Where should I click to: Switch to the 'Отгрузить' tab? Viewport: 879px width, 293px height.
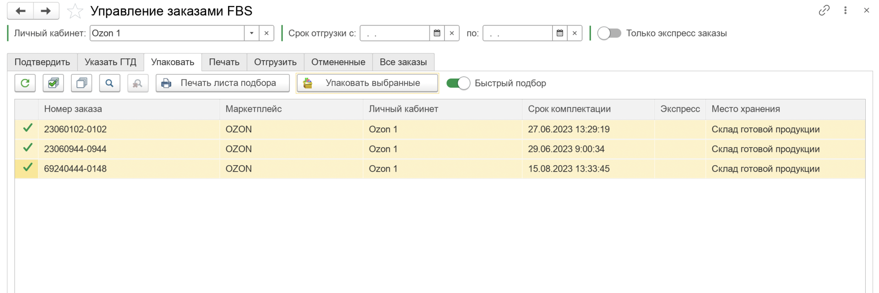coord(275,62)
